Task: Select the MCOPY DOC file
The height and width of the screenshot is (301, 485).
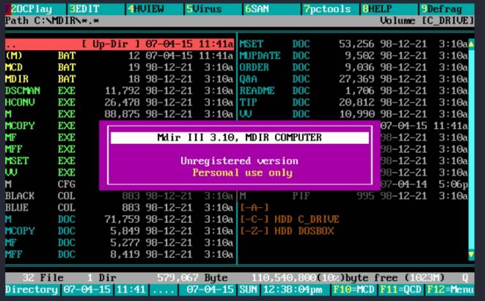Action: click(x=119, y=231)
